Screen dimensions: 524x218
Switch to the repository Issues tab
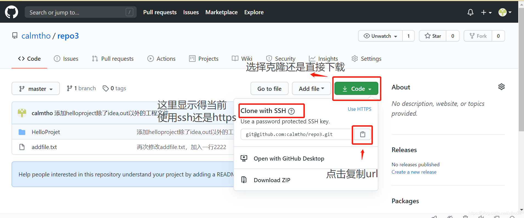(x=66, y=59)
